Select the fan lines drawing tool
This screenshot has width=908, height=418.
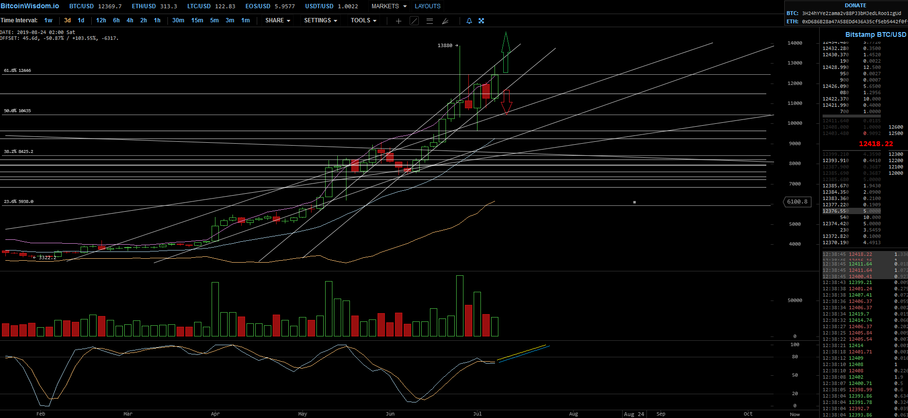445,21
